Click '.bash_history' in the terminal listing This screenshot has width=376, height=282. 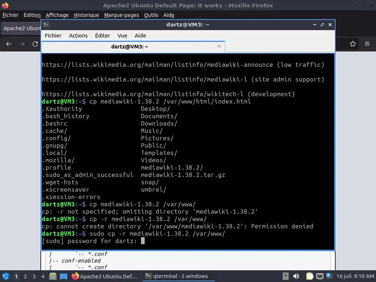point(66,116)
